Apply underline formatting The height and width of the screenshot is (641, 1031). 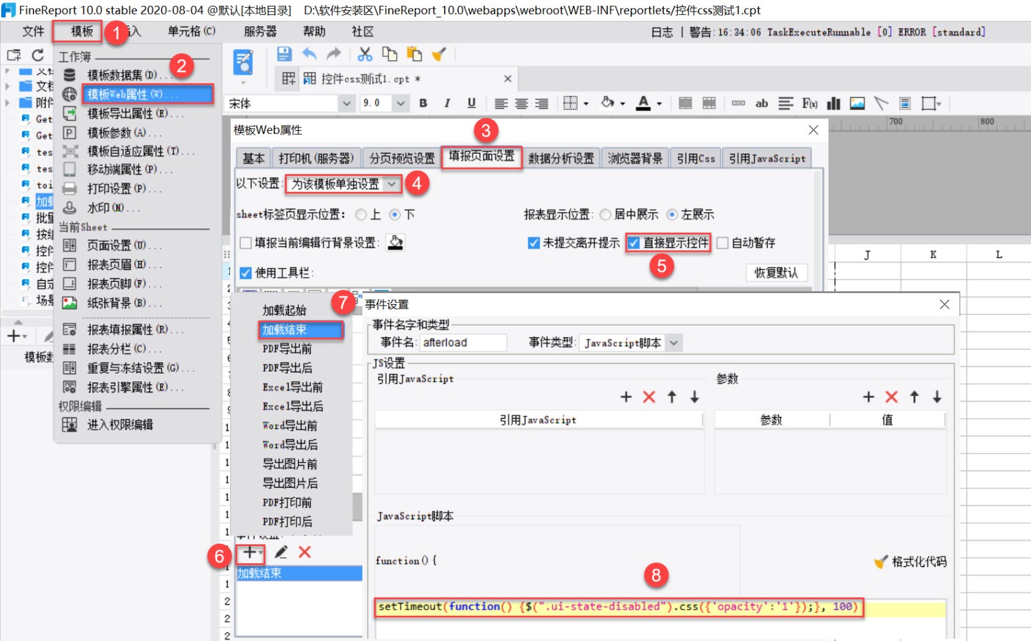[x=472, y=103]
